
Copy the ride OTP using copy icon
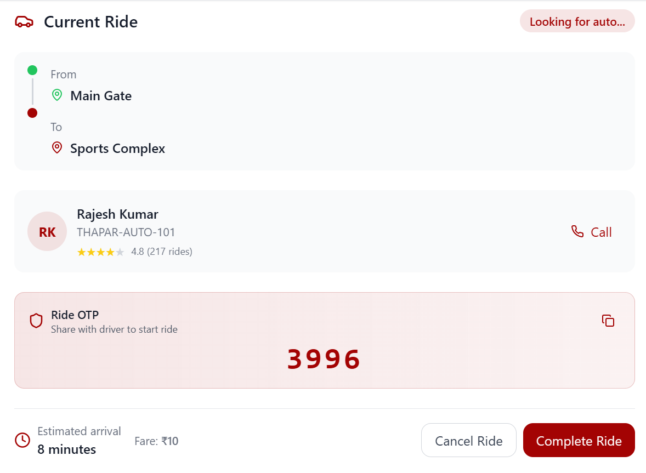pos(608,321)
